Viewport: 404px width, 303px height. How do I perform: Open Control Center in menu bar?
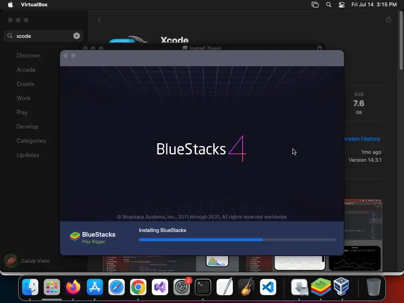[342, 5]
